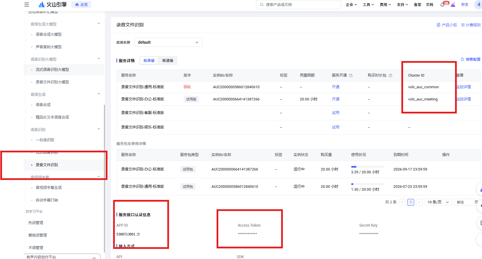Open 语音合成大模型 in the sidebar
The image size is (482, 259).
coord(49,34)
